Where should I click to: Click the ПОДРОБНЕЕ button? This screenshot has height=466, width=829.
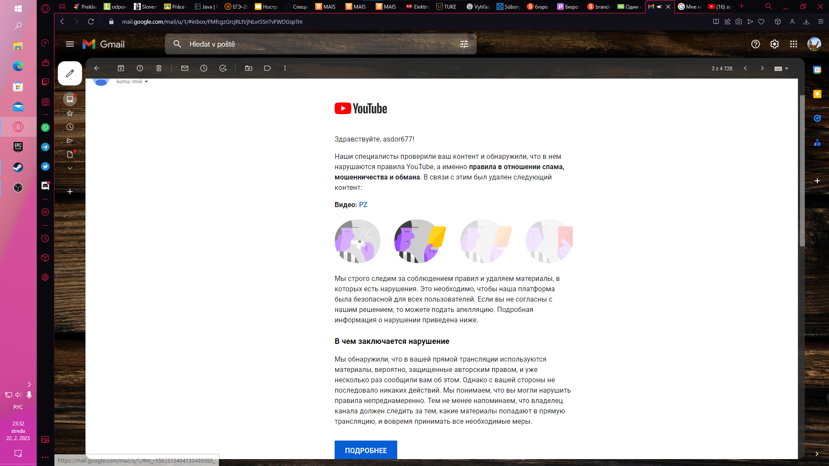click(366, 450)
